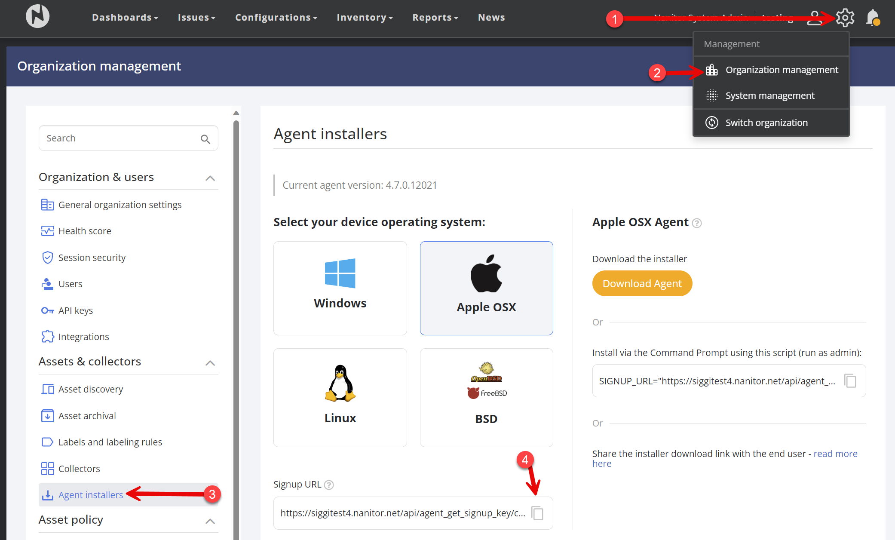Open Health score settings

(x=84, y=231)
